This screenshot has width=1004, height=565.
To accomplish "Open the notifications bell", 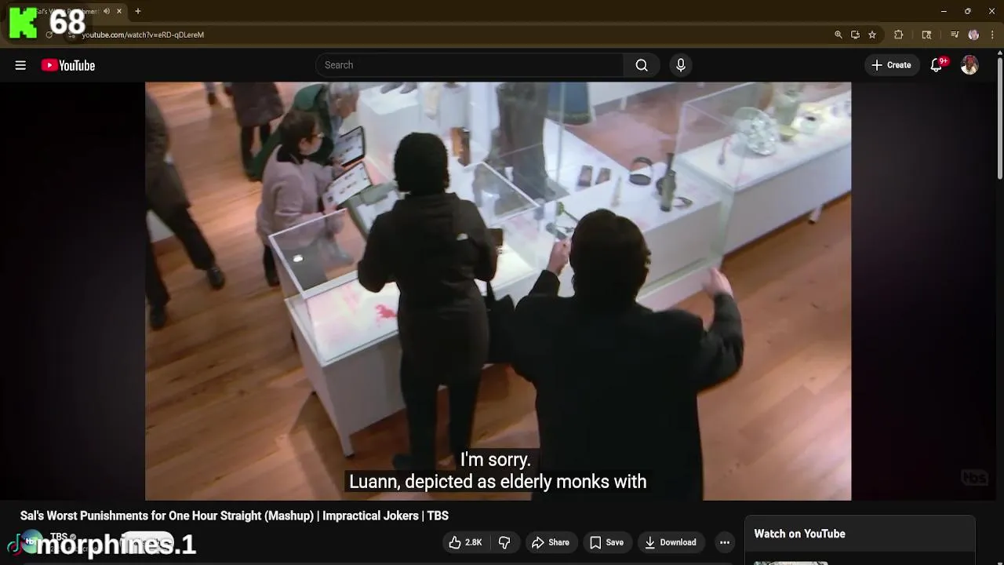I will [x=937, y=65].
